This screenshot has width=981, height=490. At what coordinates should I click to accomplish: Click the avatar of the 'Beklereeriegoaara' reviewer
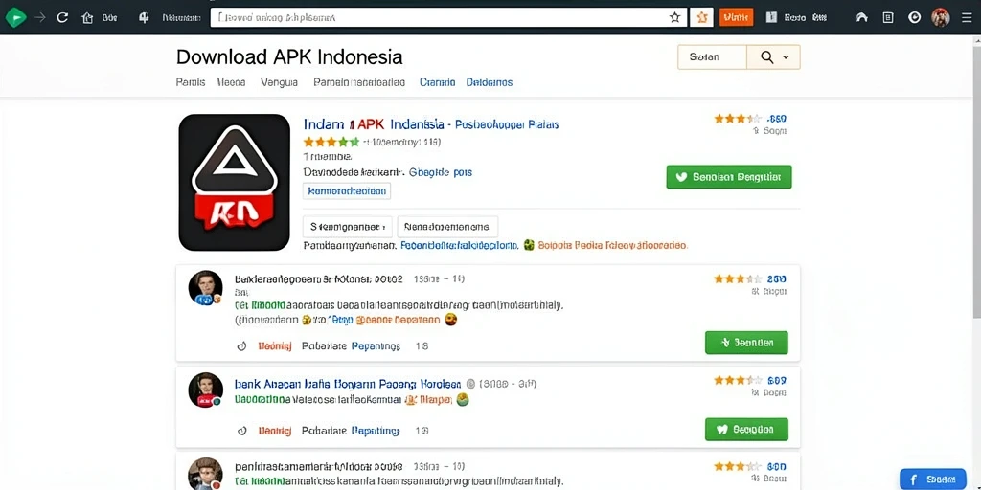pos(206,288)
